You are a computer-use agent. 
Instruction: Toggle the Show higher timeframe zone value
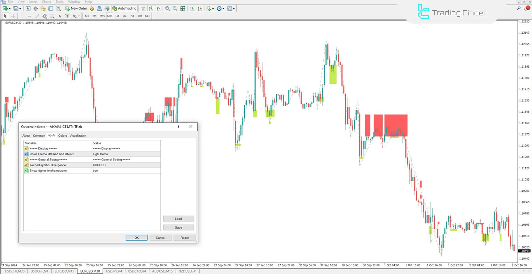126,171
